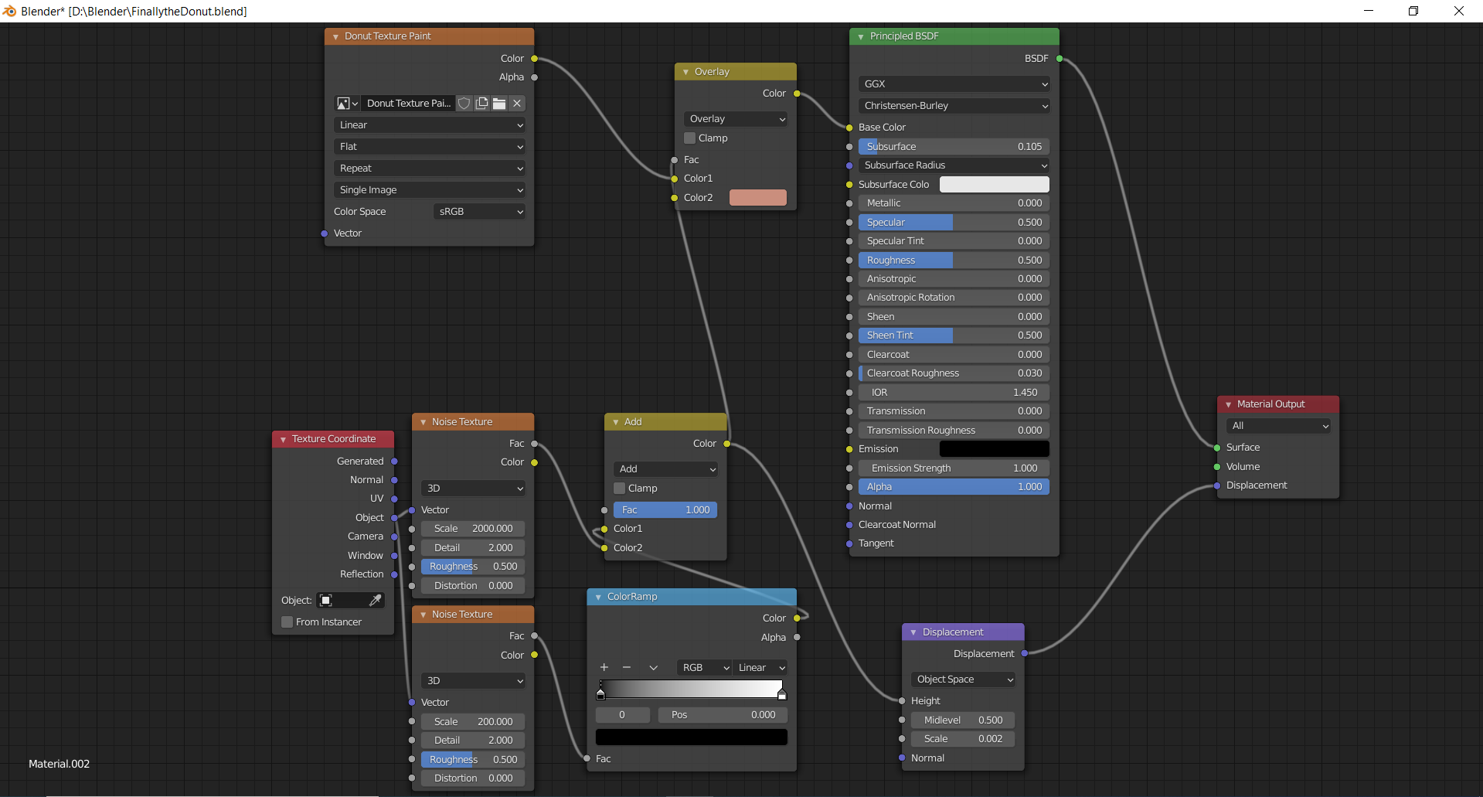Image resolution: width=1483 pixels, height=797 pixels.
Task: Open the image browse thumbnail menu
Action: (x=347, y=104)
